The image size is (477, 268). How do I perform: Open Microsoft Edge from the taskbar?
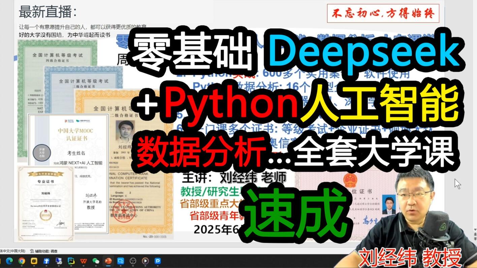(x=9, y=261)
